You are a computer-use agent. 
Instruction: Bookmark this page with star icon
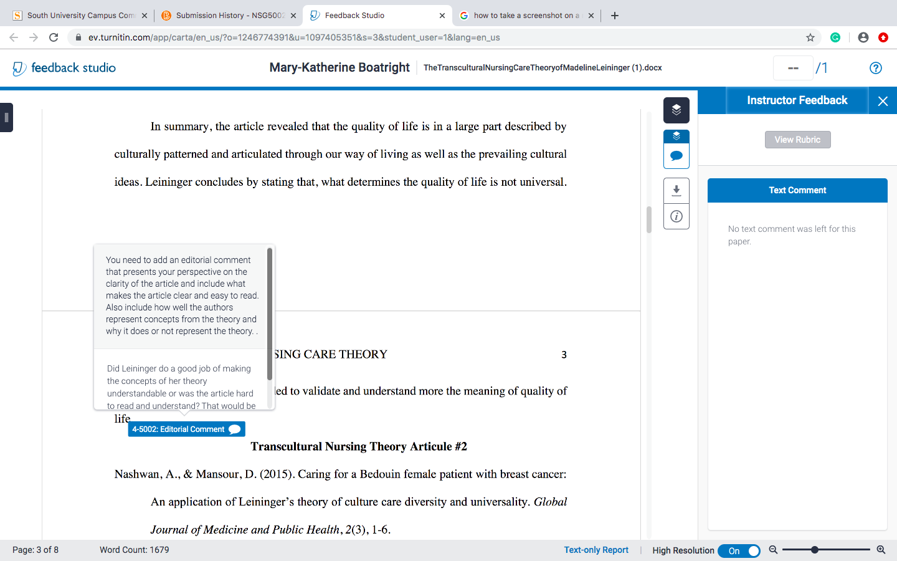tap(810, 37)
